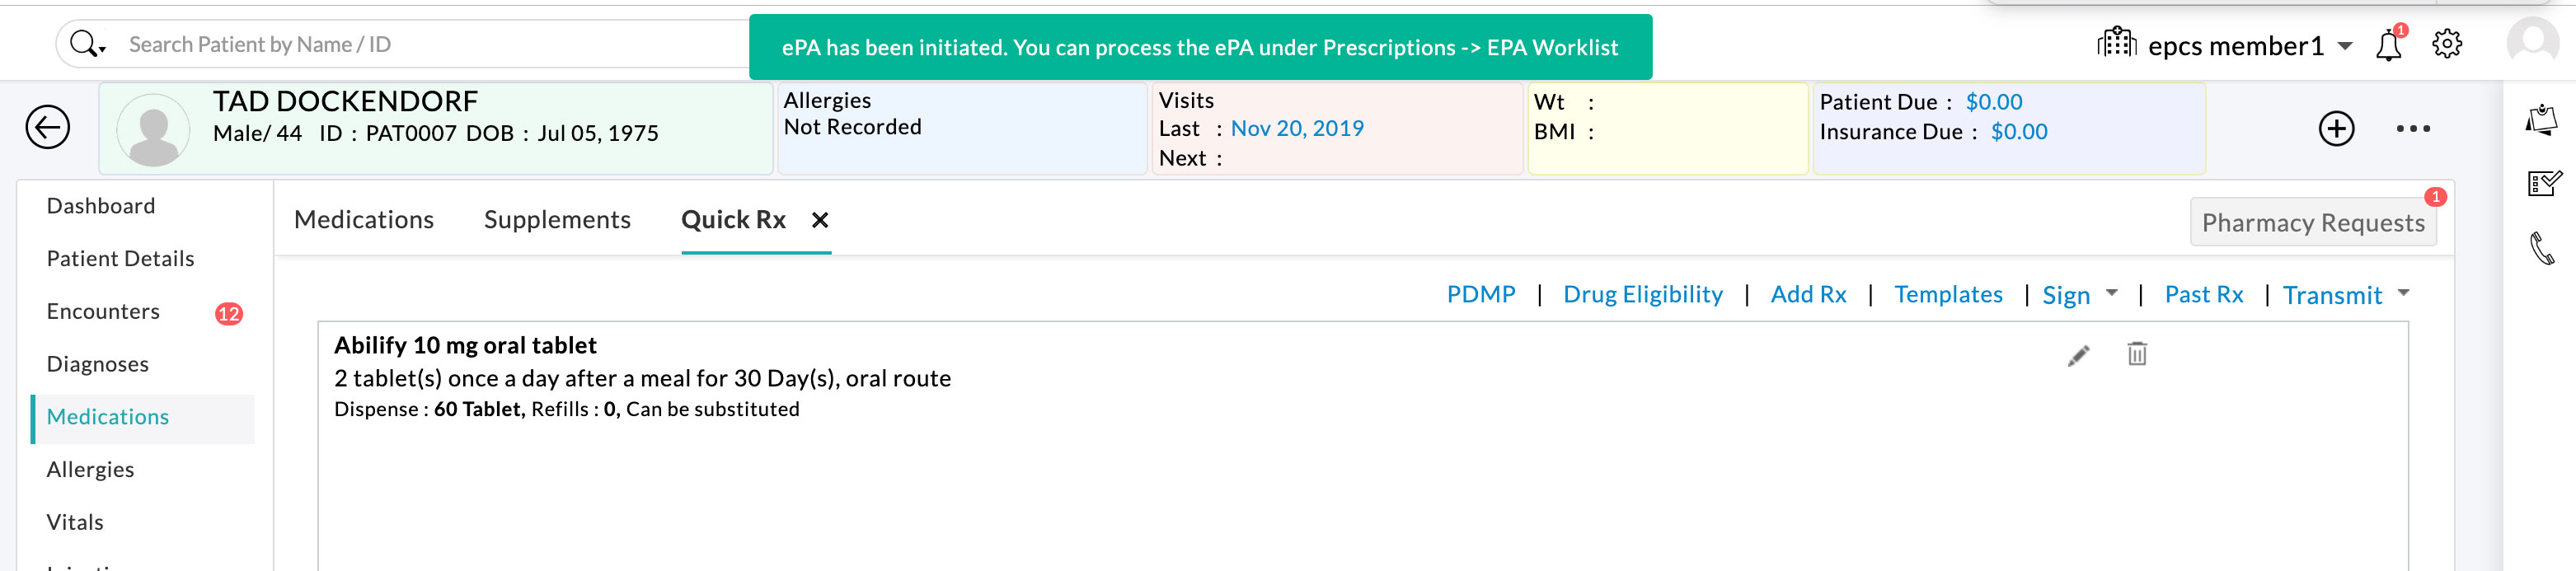Image resolution: width=2576 pixels, height=571 pixels.
Task: Go back using the left arrow icon
Action: (x=46, y=128)
